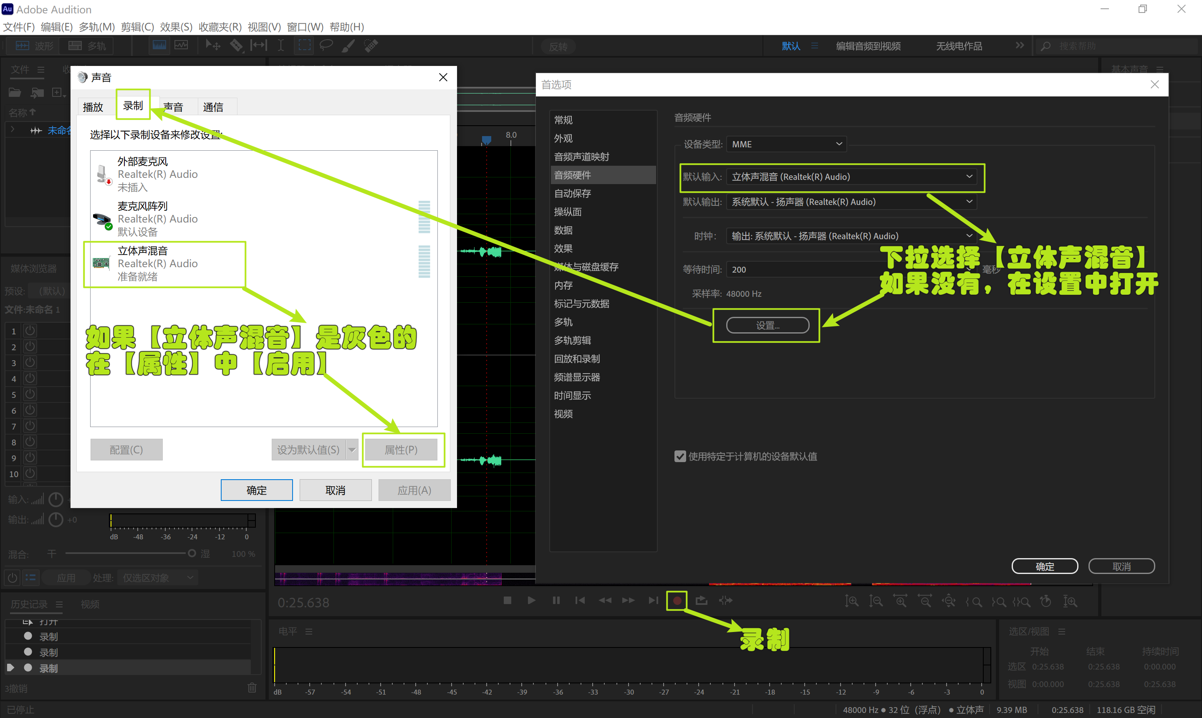Image resolution: width=1202 pixels, height=718 pixels.
Task: Toggle the effects rack main power button
Action: (12, 578)
